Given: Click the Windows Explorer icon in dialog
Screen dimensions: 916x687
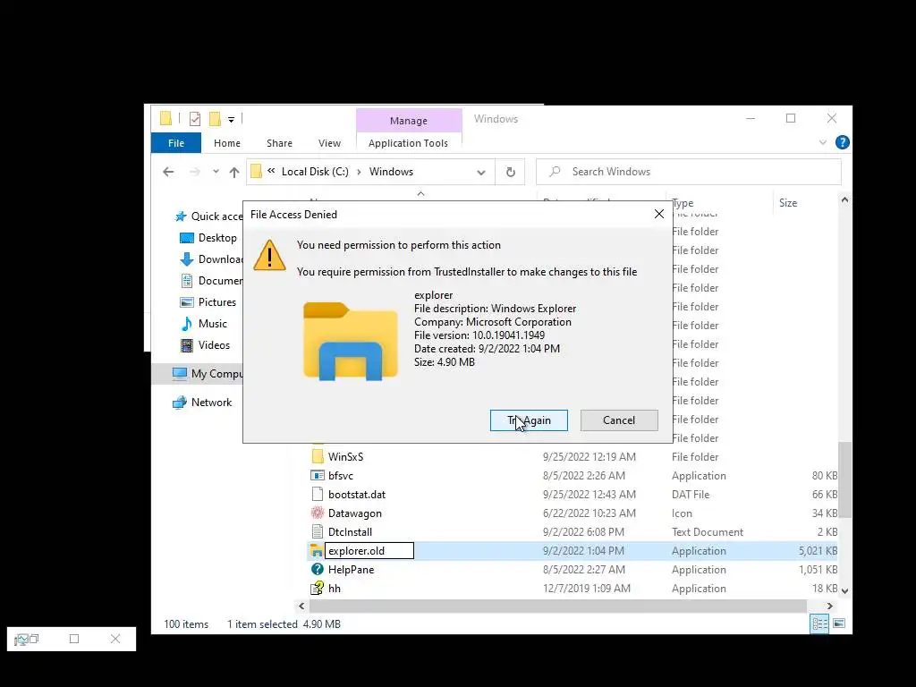Looking at the screenshot, I should click(351, 341).
